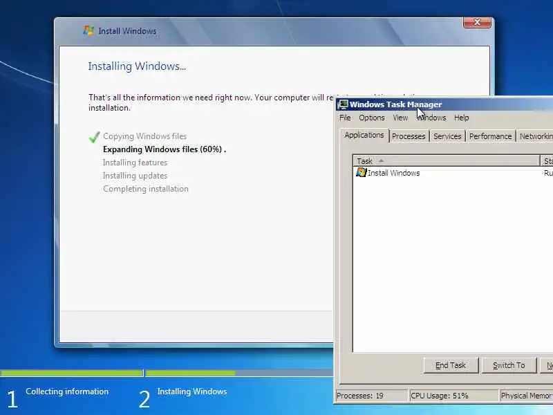Viewport: 553px width, 415px height.
Task: Click the Installing updates step text
Action: [135, 176]
